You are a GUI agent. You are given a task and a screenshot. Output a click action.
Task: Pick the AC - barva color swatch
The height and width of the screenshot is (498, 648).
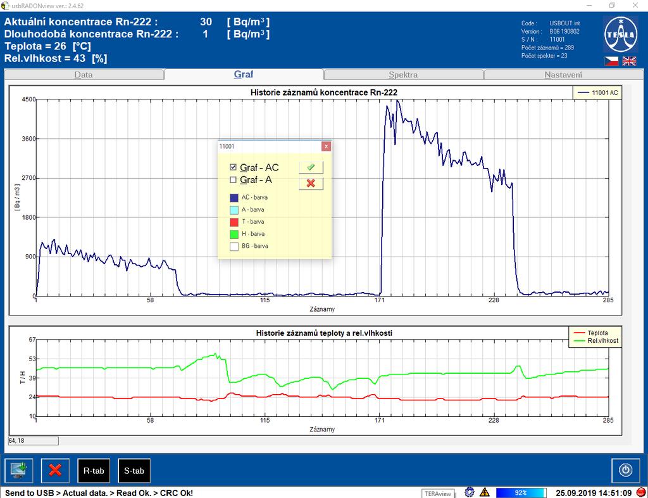coord(234,198)
